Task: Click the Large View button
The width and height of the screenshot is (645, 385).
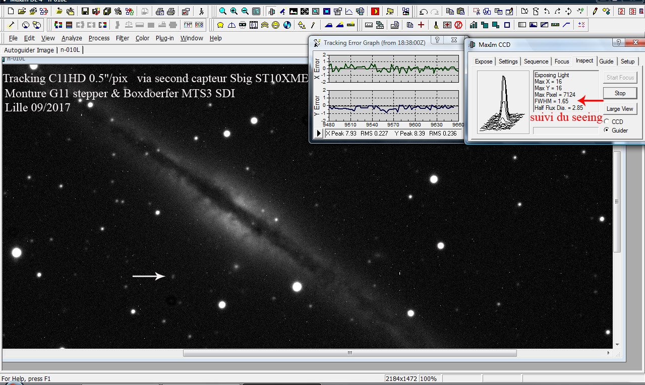Action: tap(620, 109)
